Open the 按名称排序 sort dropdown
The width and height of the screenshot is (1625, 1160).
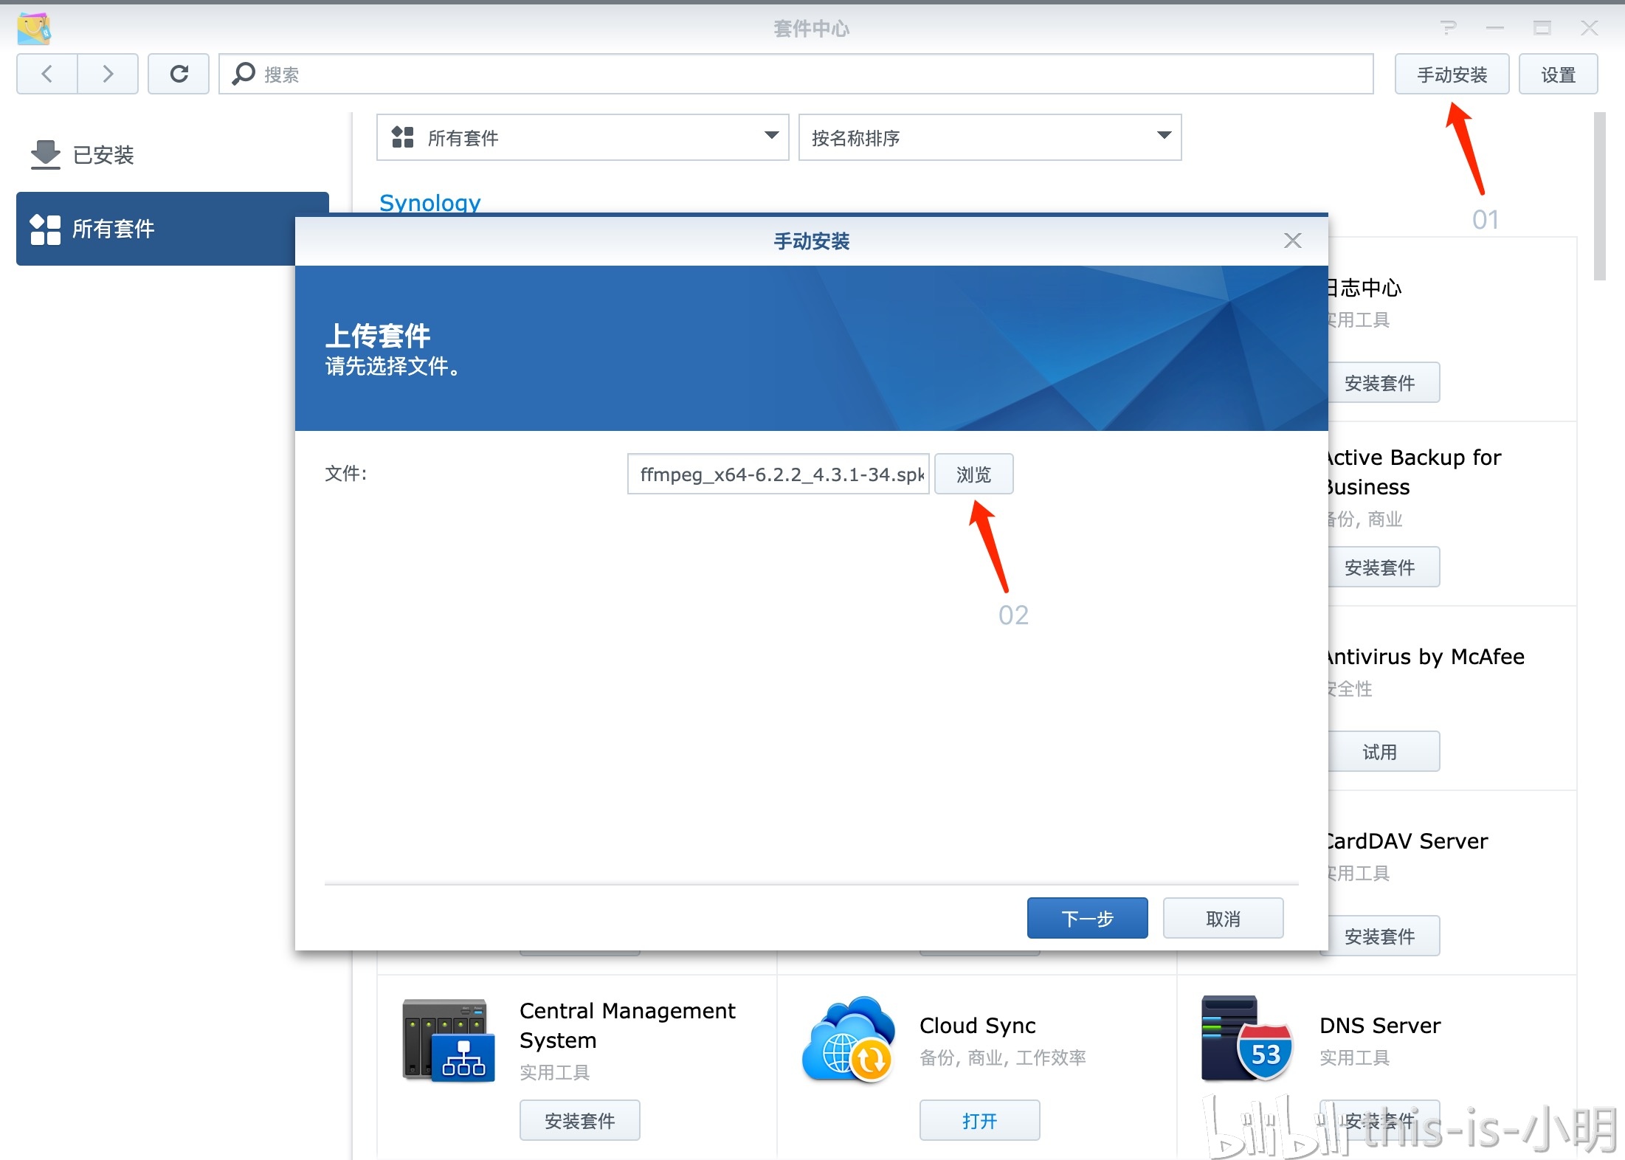[989, 137]
